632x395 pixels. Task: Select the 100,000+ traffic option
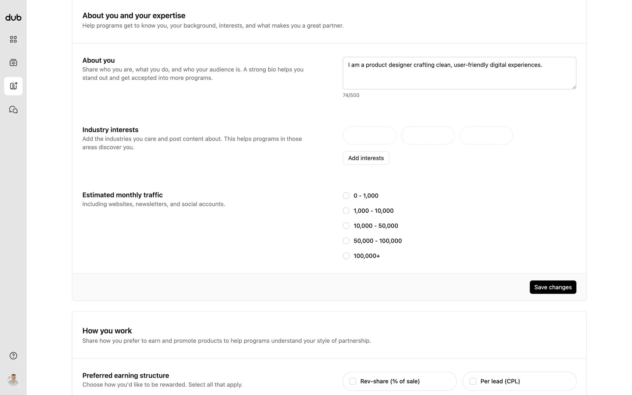coord(346,256)
